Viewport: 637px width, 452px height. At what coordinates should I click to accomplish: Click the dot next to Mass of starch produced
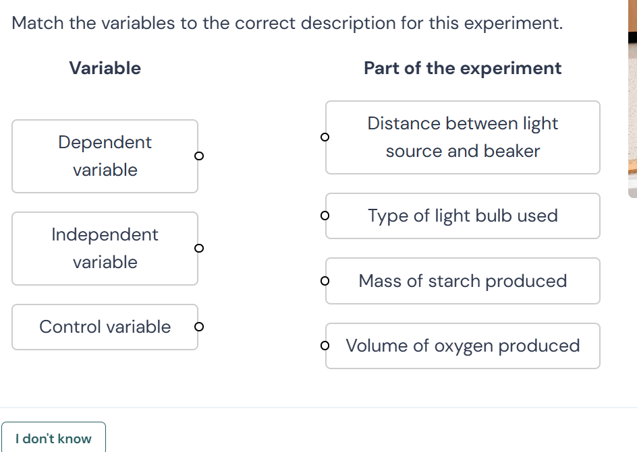(x=326, y=281)
